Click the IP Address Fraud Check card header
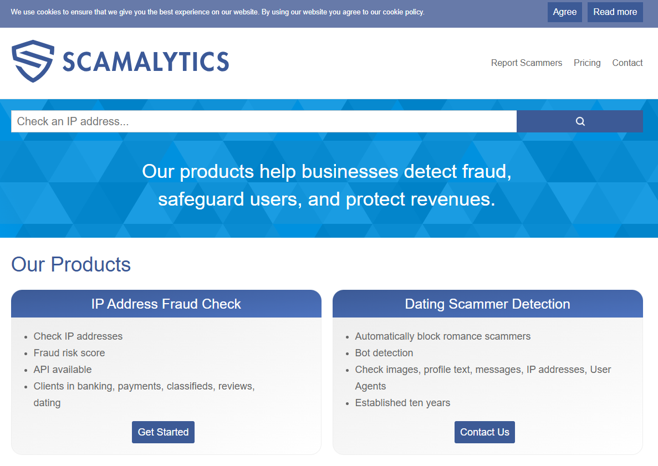658x466 pixels. point(166,304)
